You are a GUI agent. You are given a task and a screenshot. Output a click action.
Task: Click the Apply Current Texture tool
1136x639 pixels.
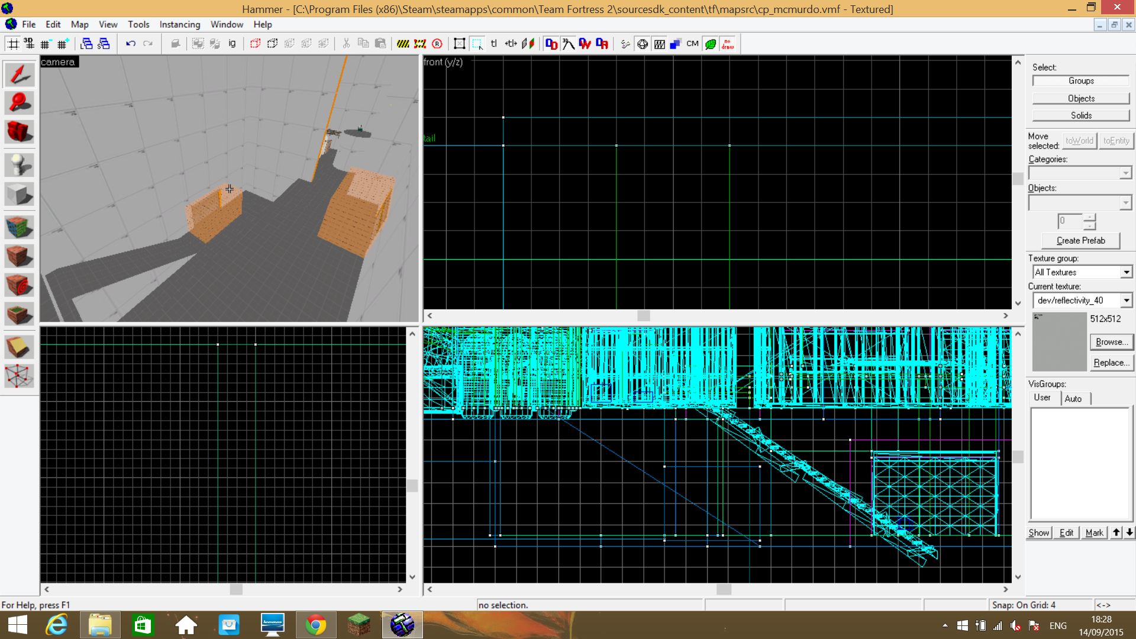(x=19, y=256)
